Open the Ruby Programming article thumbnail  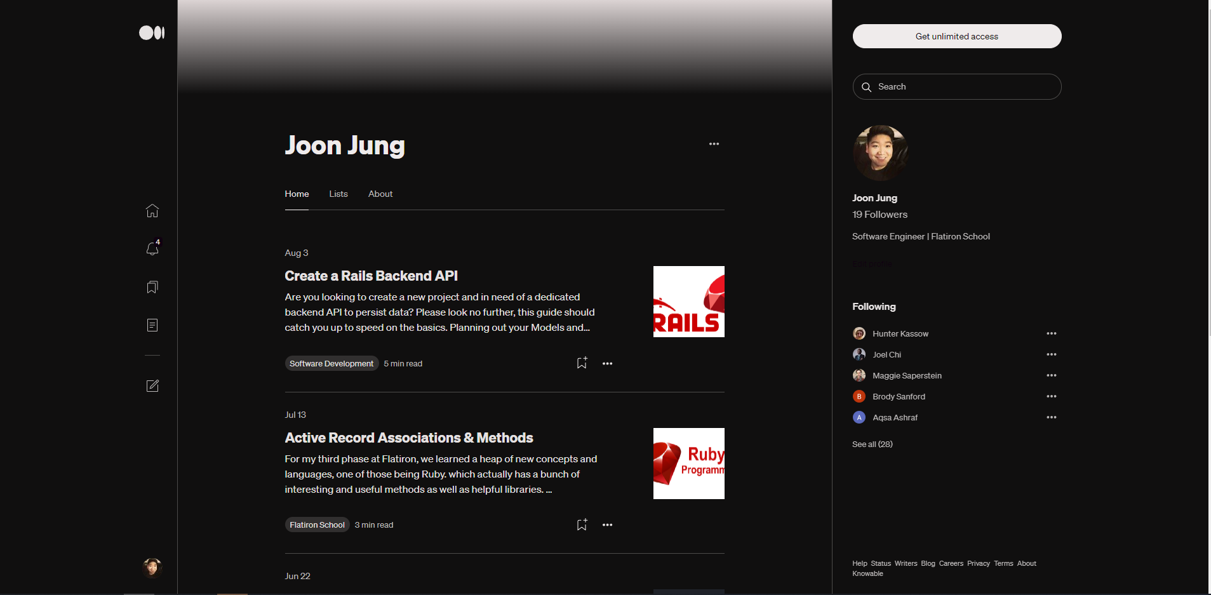click(x=688, y=463)
